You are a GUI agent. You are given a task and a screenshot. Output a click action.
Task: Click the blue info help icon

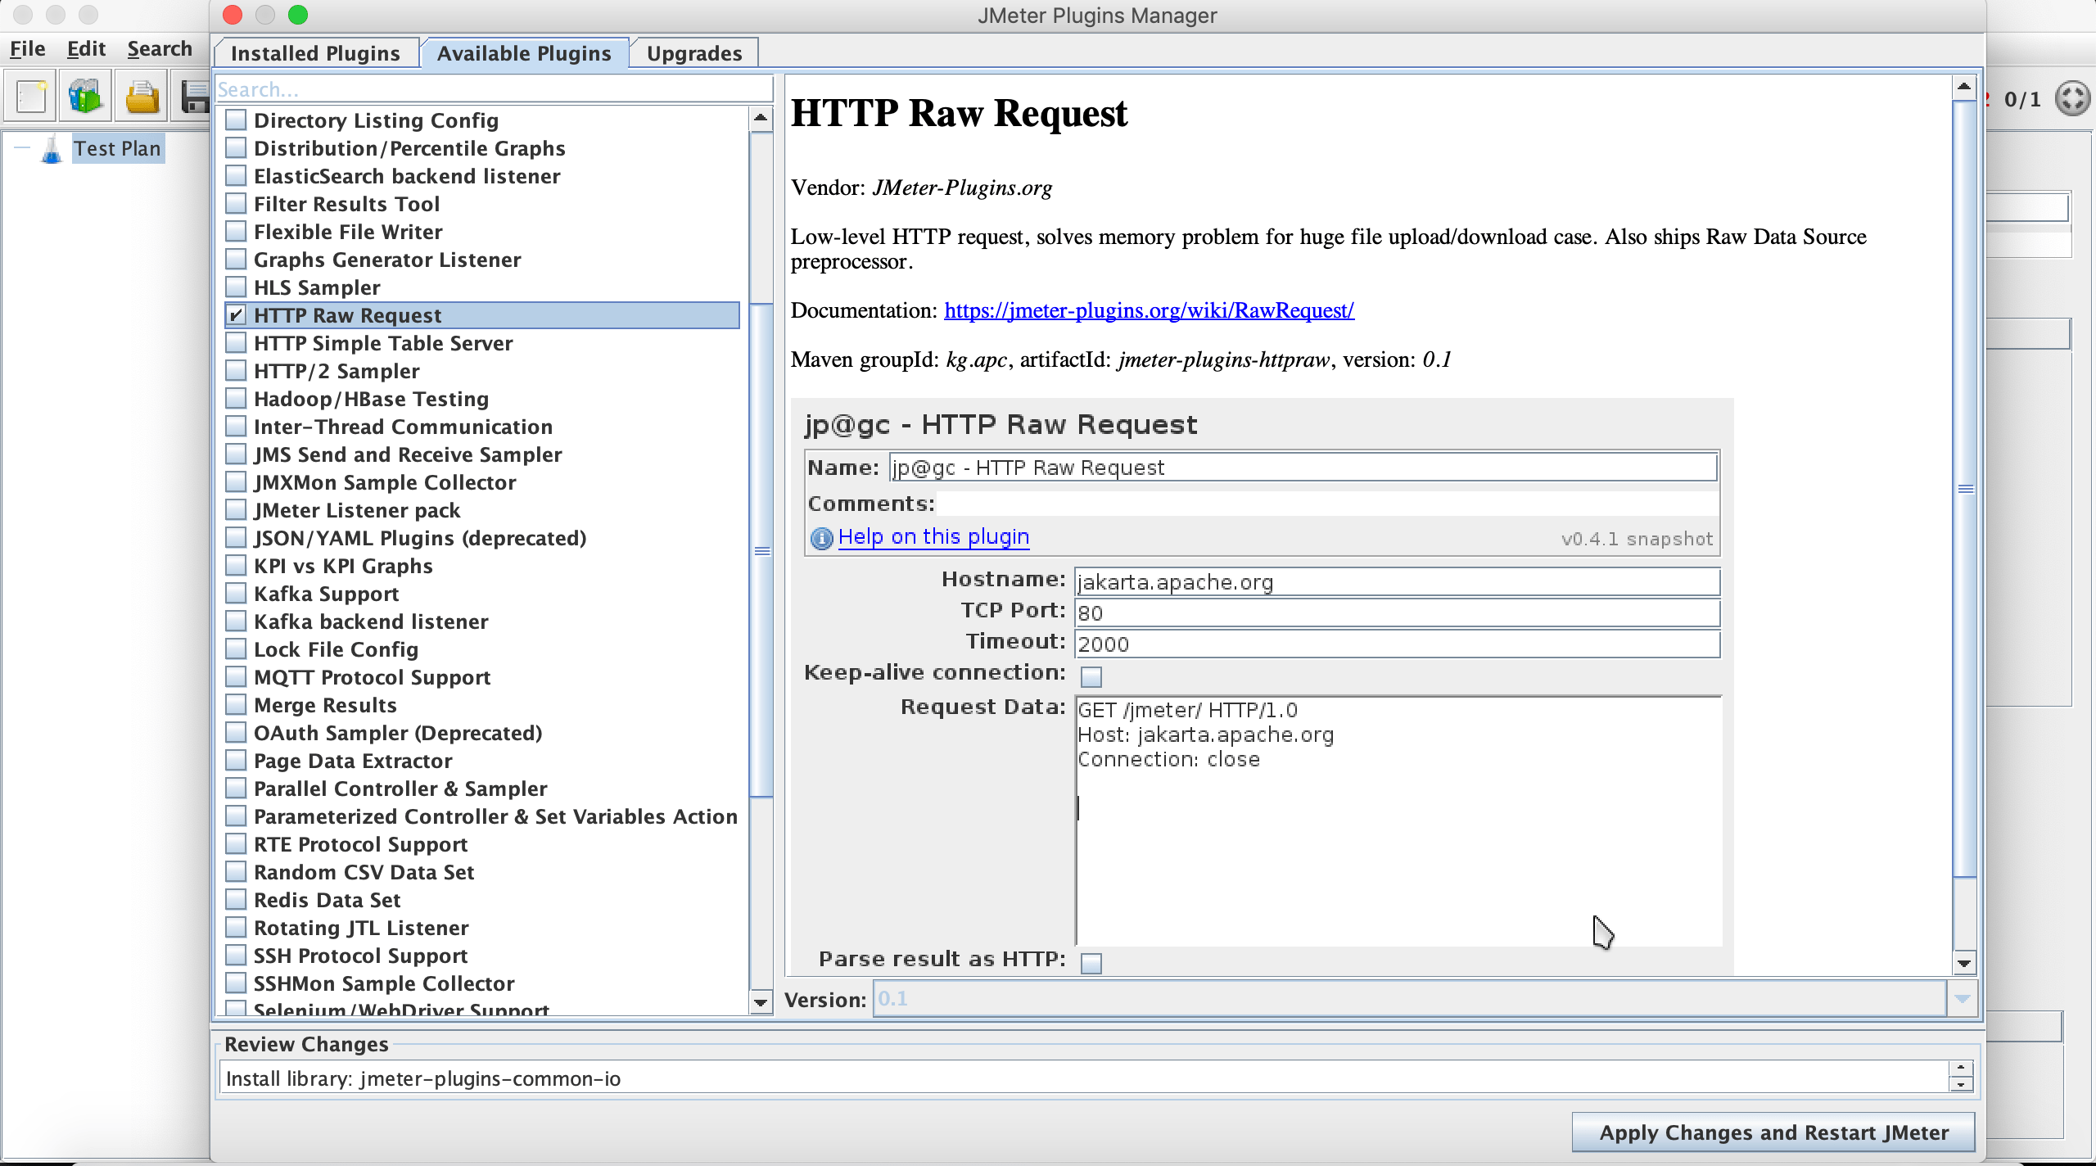tap(821, 538)
